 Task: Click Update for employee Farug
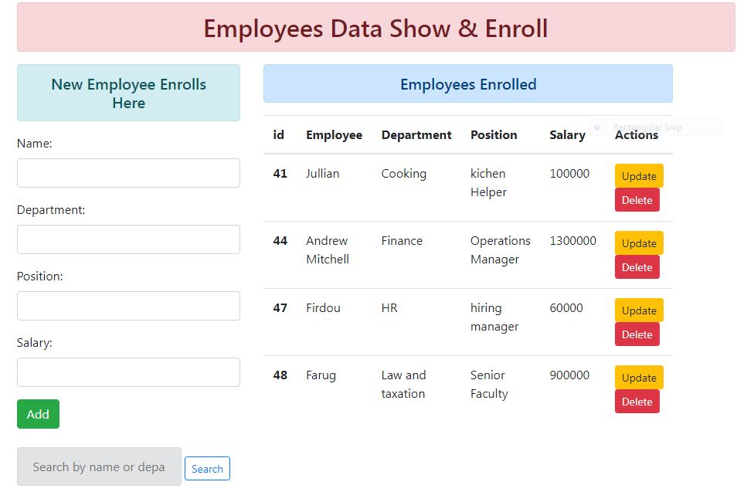tap(638, 377)
